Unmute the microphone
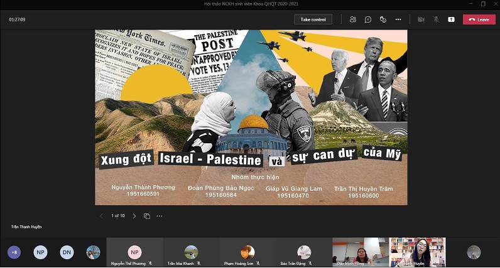This screenshot has height=268, width=500. (436, 19)
